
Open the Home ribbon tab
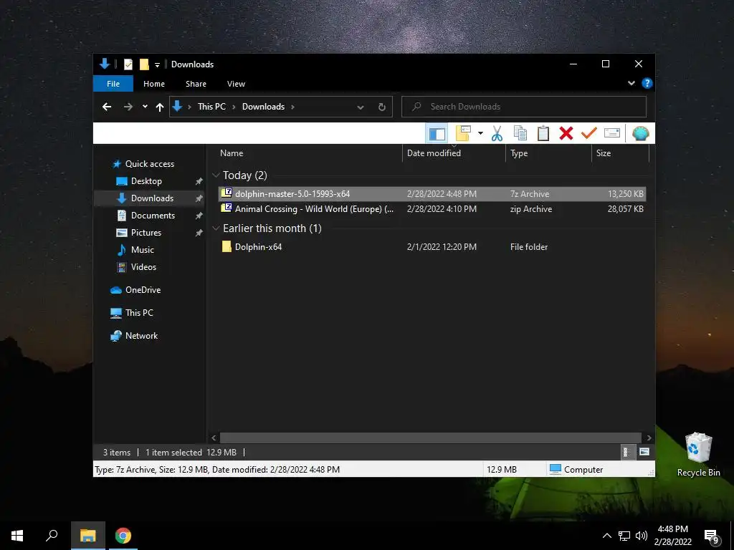[154, 84]
